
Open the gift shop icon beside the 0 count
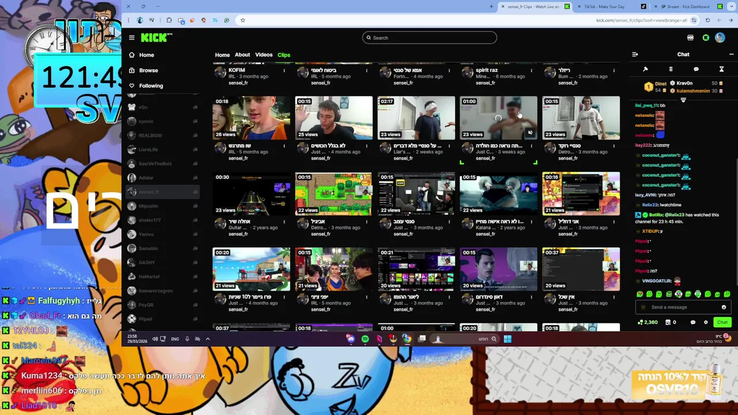[668, 322]
